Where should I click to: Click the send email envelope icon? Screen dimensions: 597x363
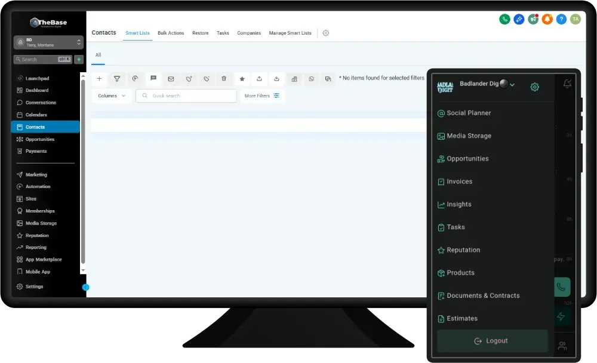point(171,79)
